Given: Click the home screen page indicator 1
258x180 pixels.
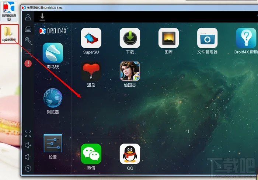Looking at the screenshot, I should pos(188,131).
